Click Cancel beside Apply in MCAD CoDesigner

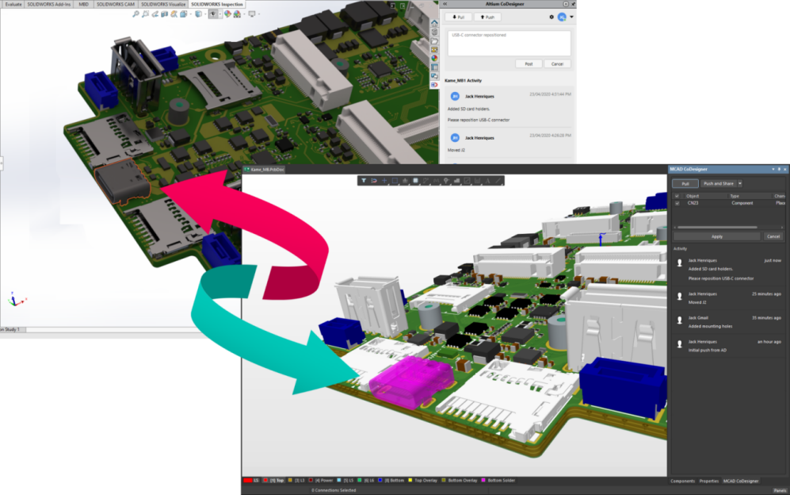pos(773,236)
